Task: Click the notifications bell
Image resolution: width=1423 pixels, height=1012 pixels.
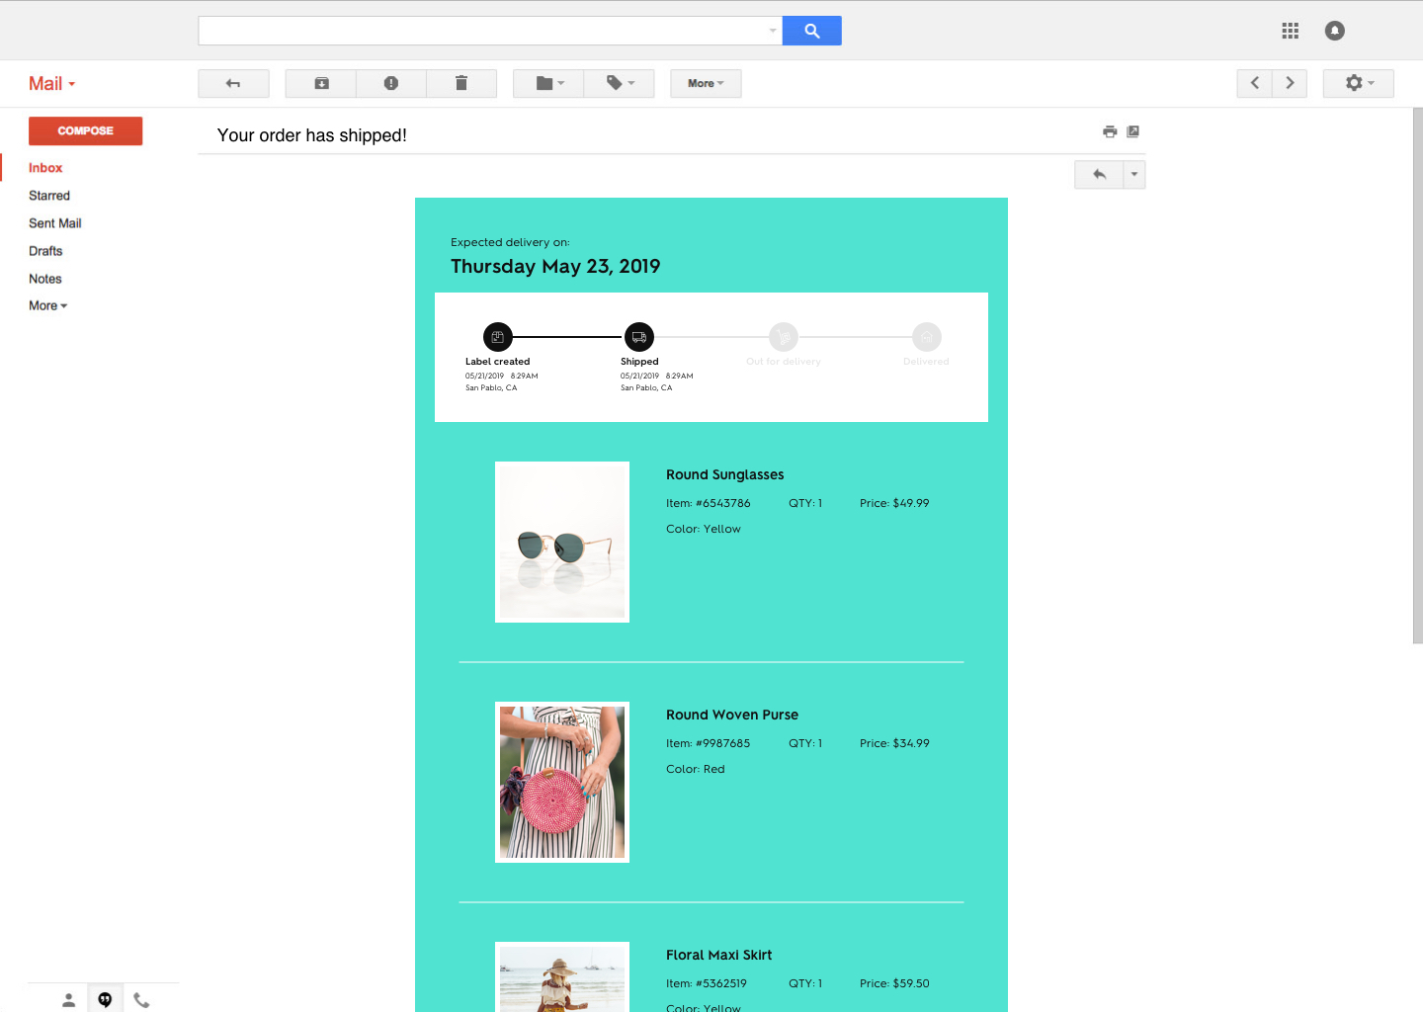Action: point(1334,31)
